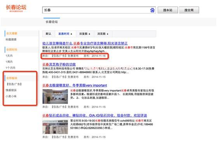The width and height of the screenshot is (217, 143).
Task: Click 【信息/广告】免费发布 source under 灵芝孢子粉 result
Action: pyautogui.click(x=65, y=77)
